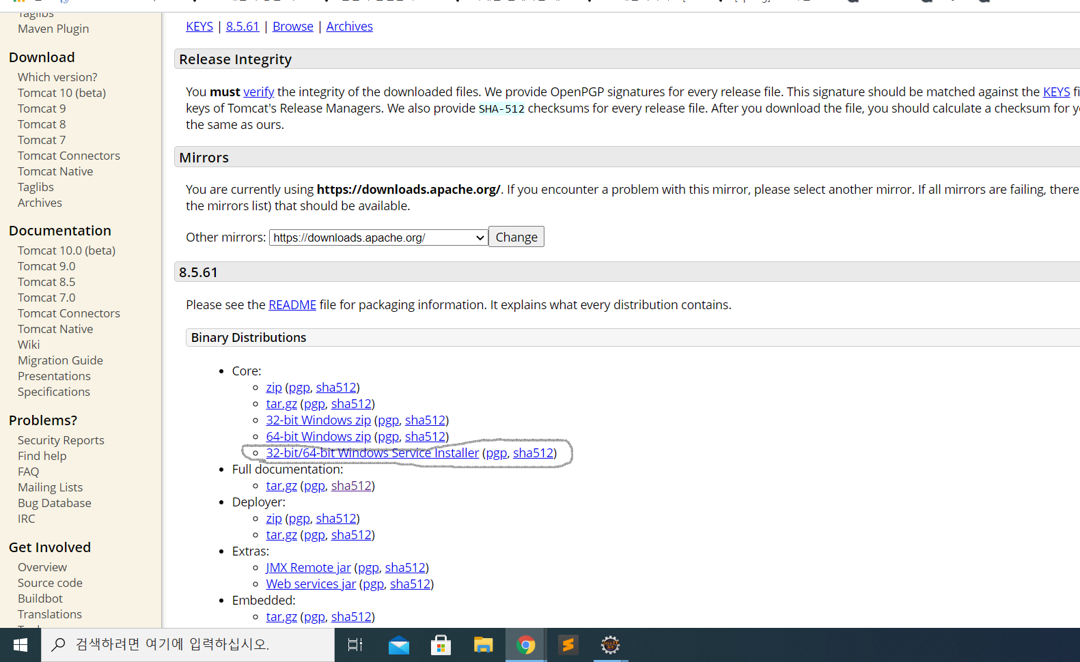Open Overview under Get Involved
1080x662 pixels.
tap(42, 567)
